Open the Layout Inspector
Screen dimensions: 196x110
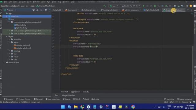(184, 99)
